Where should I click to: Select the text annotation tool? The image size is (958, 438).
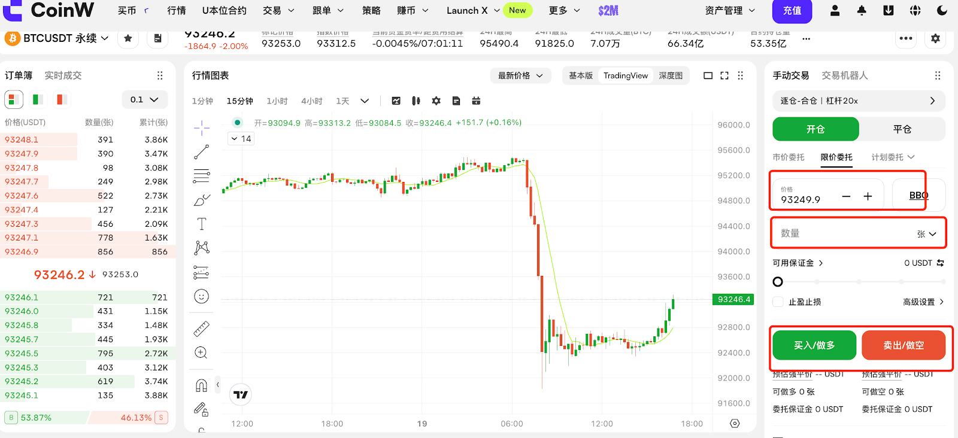click(x=202, y=224)
